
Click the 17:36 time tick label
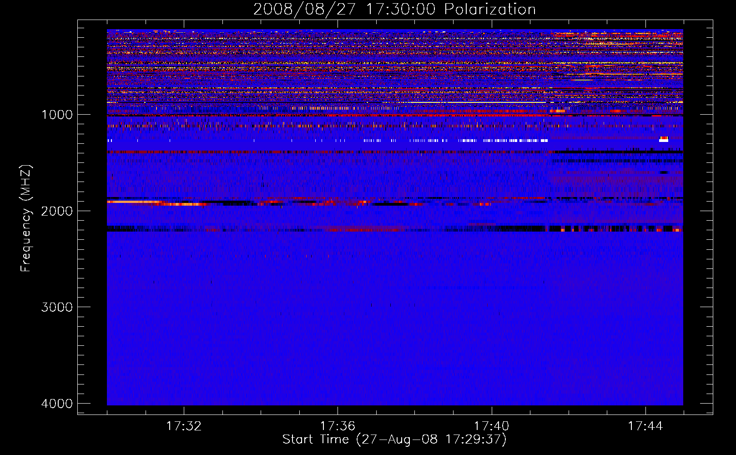click(x=338, y=426)
